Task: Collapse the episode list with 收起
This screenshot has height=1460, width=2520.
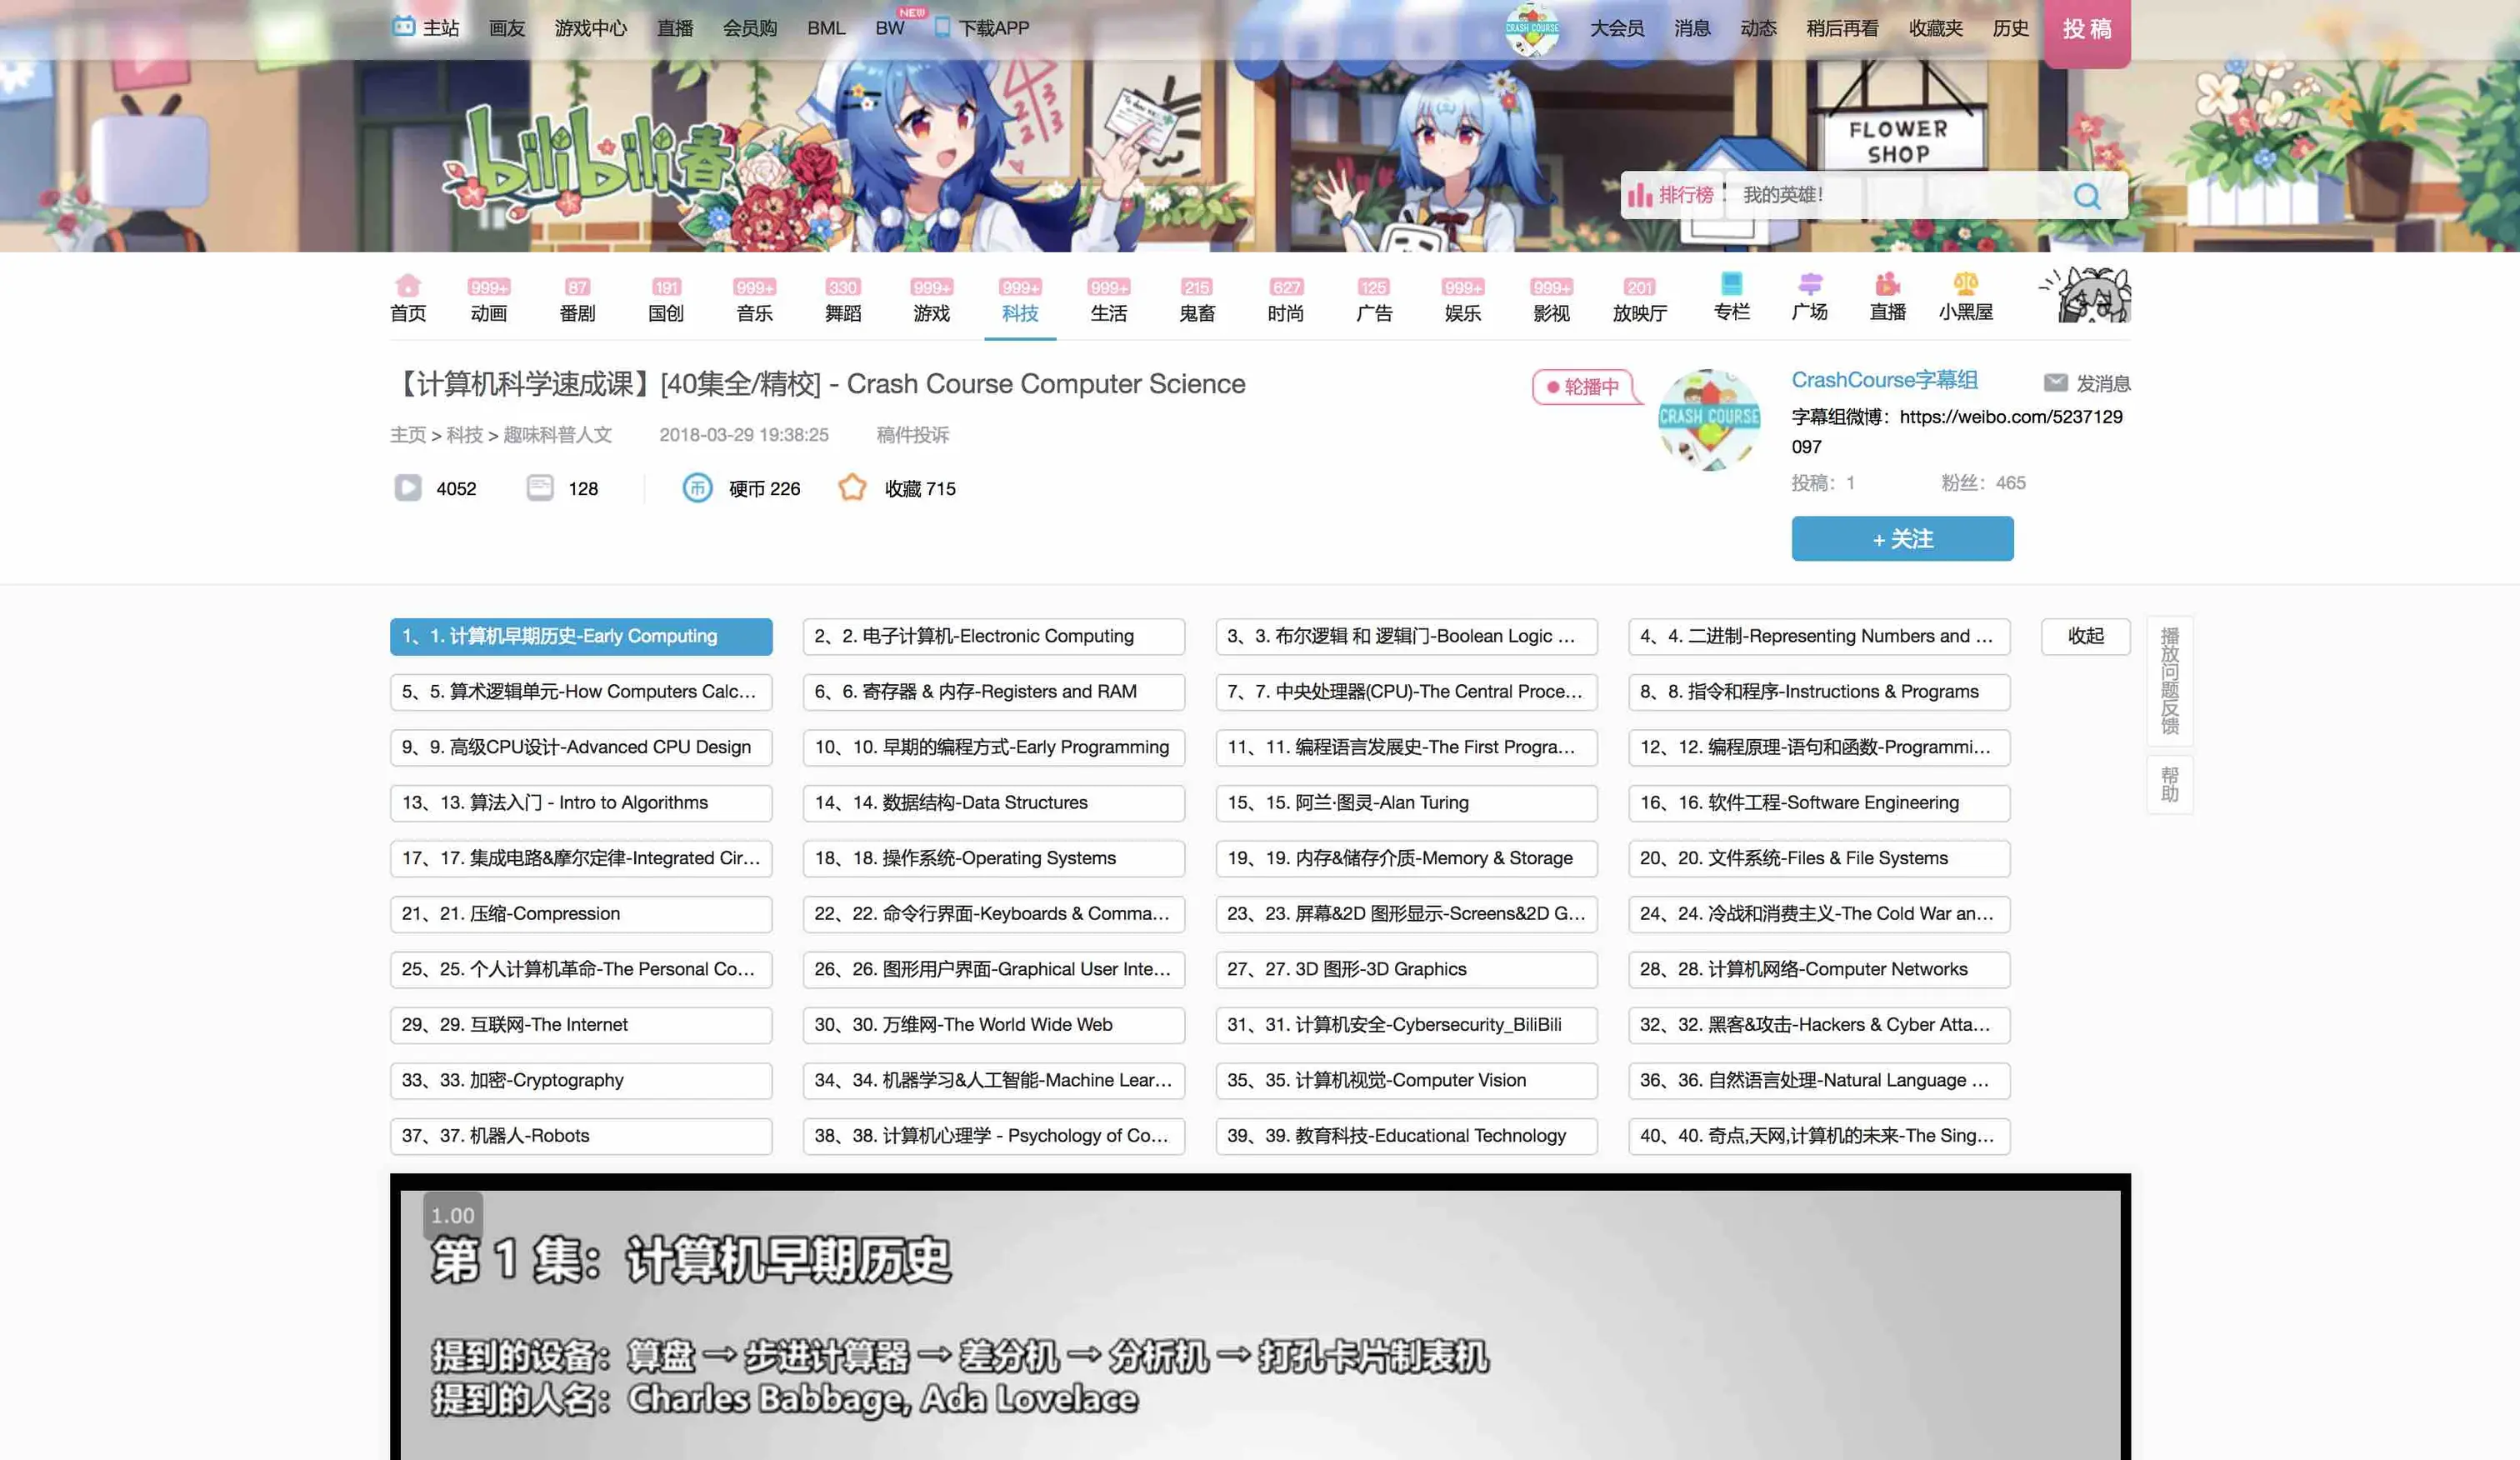Action: coord(2085,636)
